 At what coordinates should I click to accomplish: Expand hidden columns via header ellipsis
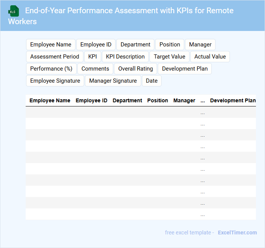203,101
